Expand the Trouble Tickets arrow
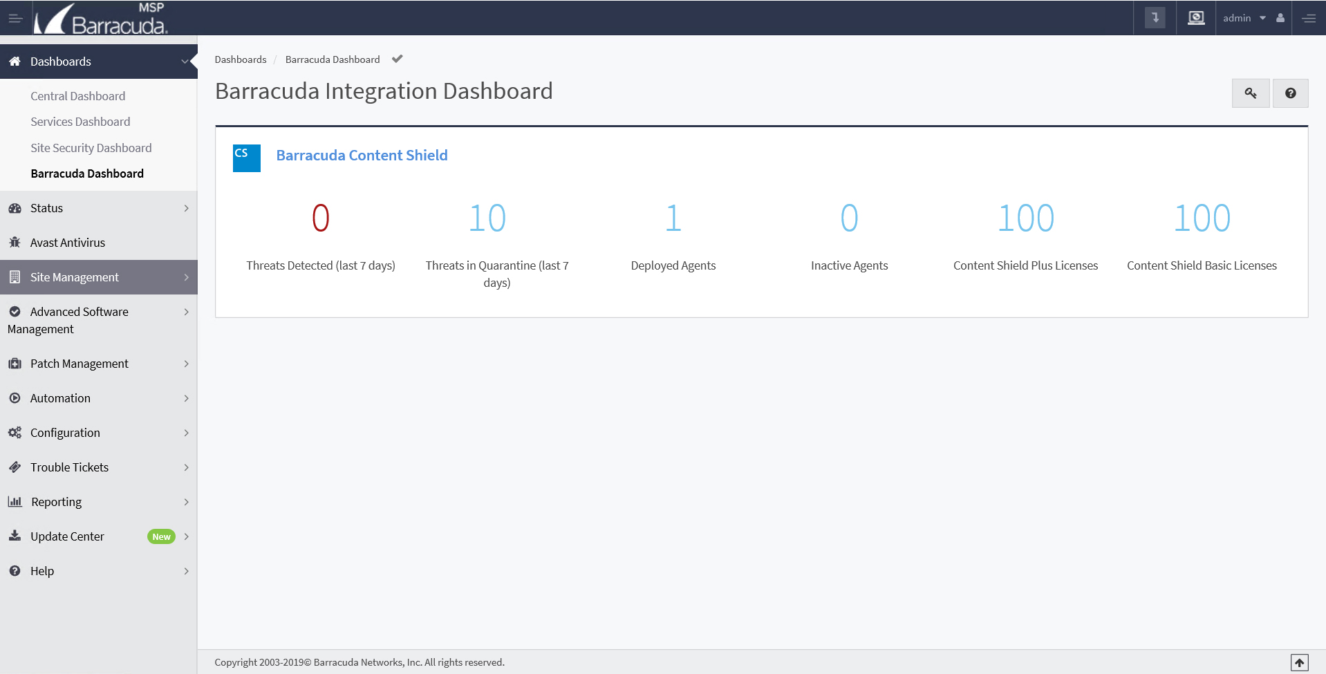The image size is (1326, 674). click(x=187, y=467)
